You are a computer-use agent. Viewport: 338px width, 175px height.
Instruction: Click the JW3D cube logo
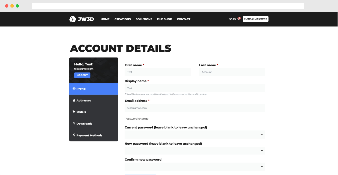72,19
